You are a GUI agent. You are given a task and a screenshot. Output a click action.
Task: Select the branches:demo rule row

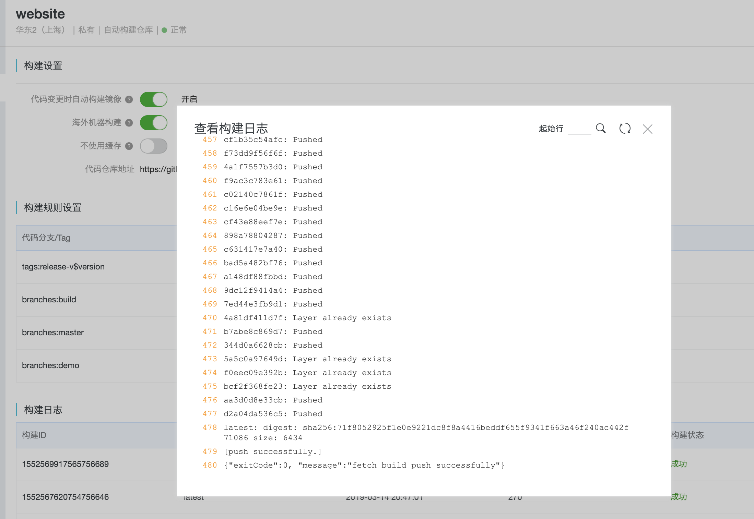pyautogui.click(x=96, y=366)
